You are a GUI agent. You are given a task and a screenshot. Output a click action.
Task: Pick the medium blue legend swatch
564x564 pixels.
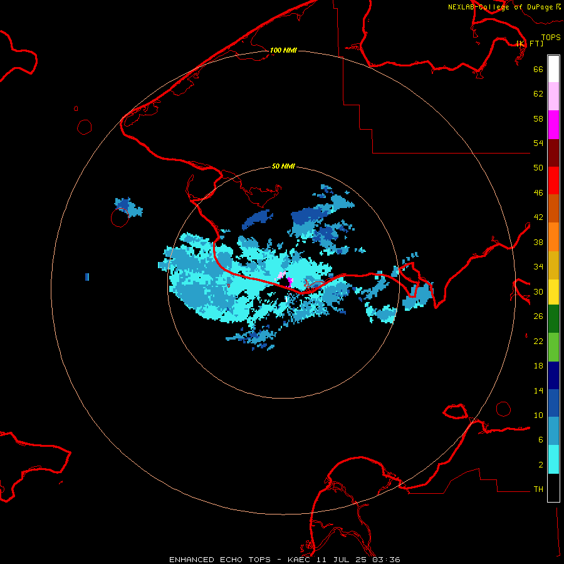(x=553, y=403)
